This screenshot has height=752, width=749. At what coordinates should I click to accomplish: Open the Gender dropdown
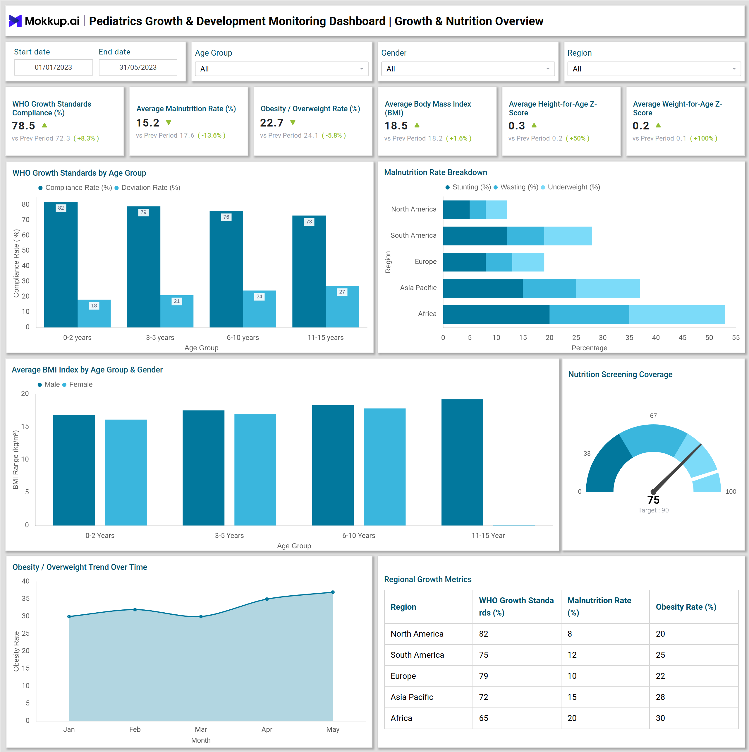[468, 69]
